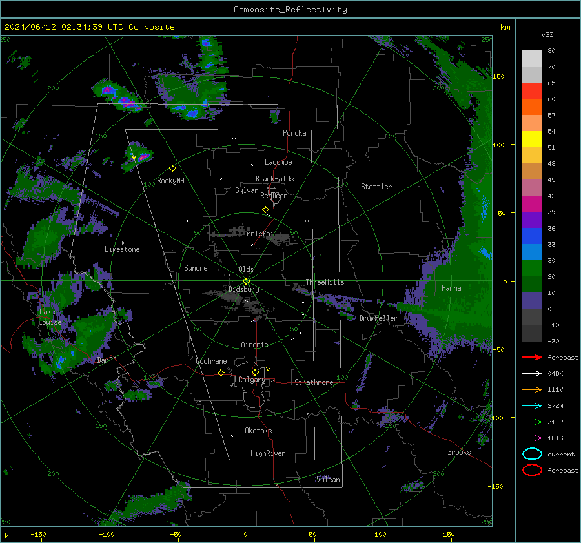Viewport: 581px width, 543px height.
Task: Click the yellow swatch between 54 and 51
Action: click(x=532, y=139)
